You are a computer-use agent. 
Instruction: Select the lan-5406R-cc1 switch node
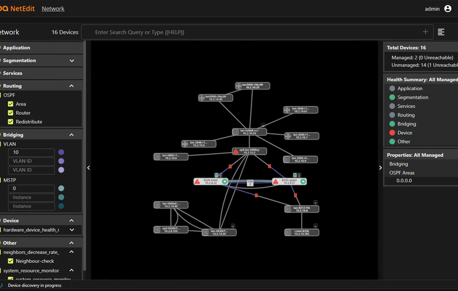pyautogui.click(x=249, y=132)
